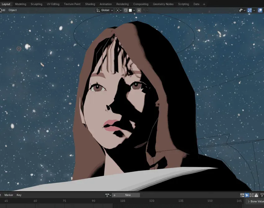Viewport: 264px width, 208px height.
Task: Open the transform pivot point menu
Action: (119, 10)
